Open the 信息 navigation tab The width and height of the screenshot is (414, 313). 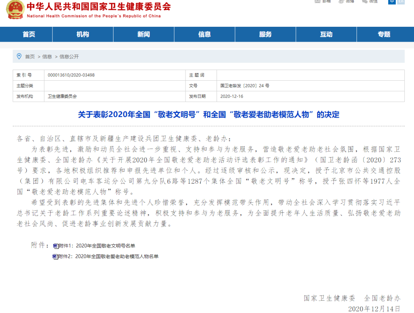(205, 34)
